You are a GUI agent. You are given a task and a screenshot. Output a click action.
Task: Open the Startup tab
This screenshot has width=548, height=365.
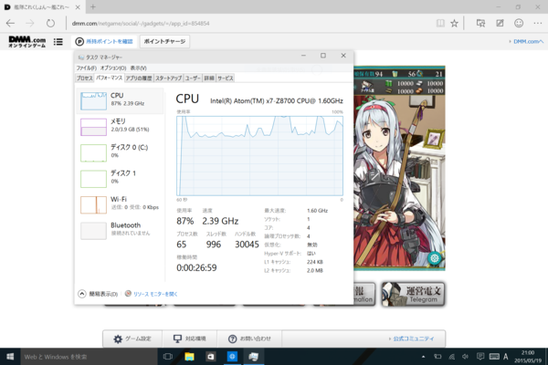tap(168, 78)
